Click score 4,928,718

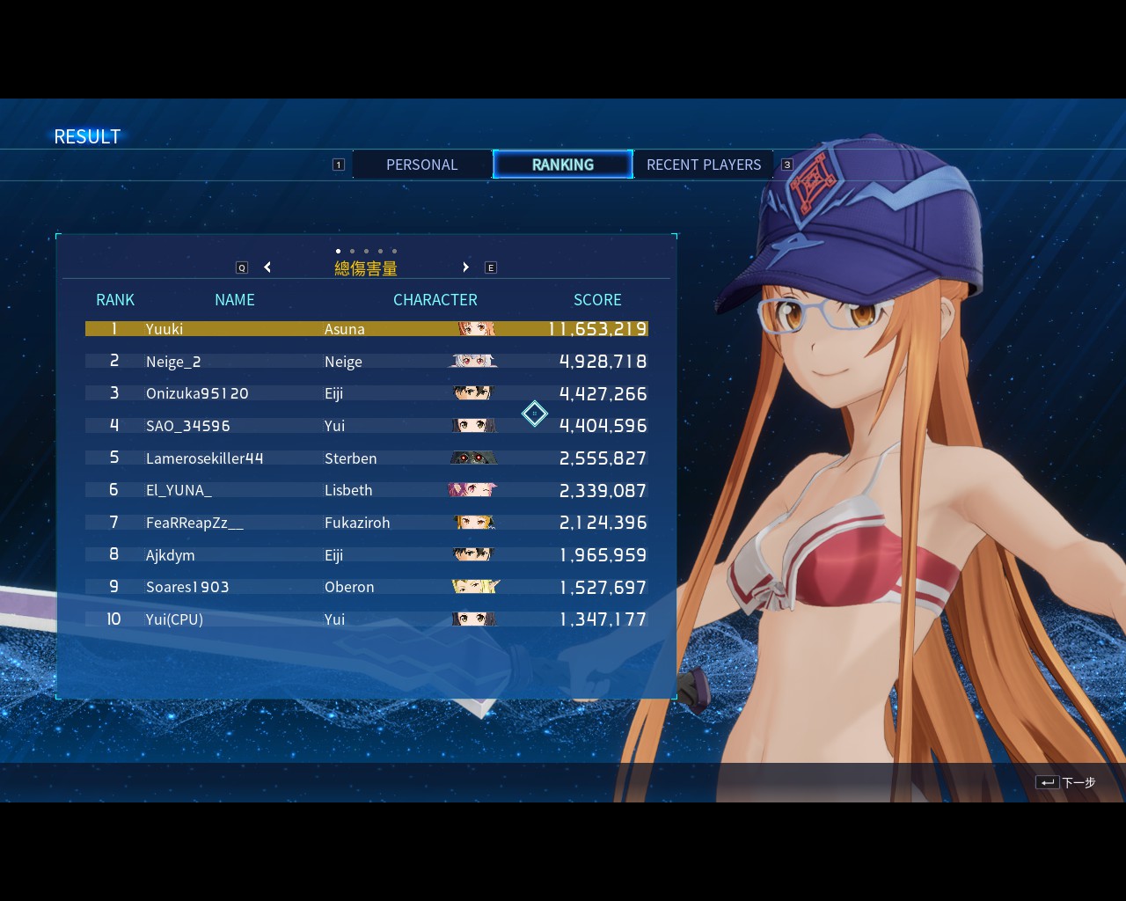pyautogui.click(x=603, y=362)
